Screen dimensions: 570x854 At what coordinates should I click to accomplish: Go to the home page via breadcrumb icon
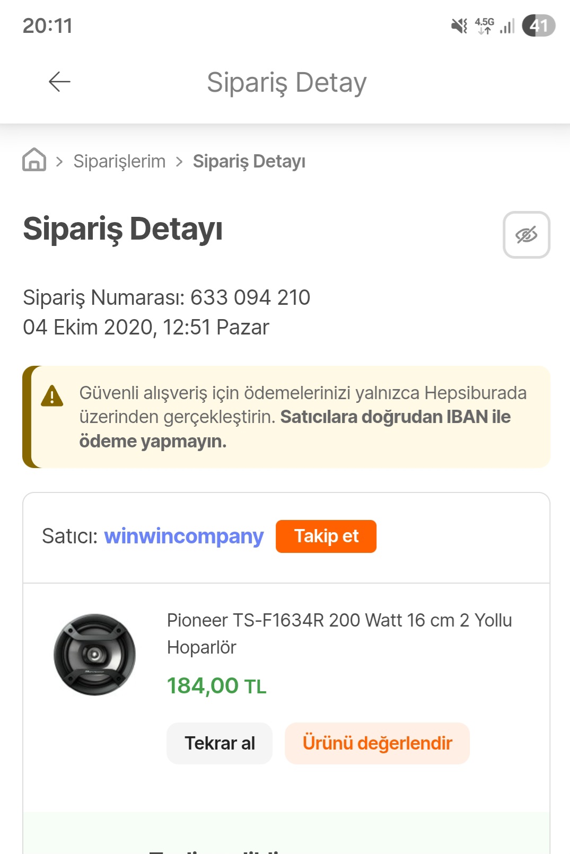click(x=34, y=160)
